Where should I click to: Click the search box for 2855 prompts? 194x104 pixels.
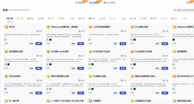point(184,10)
